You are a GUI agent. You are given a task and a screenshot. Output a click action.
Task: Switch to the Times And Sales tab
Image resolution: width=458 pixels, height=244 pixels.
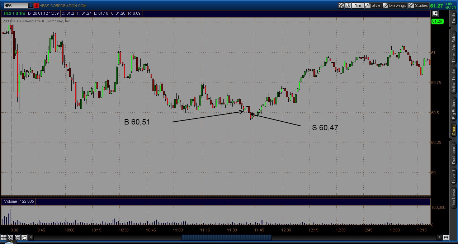coord(454,48)
